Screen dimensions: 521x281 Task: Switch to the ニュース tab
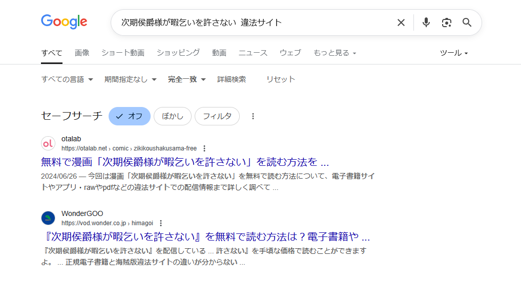coord(253,53)
